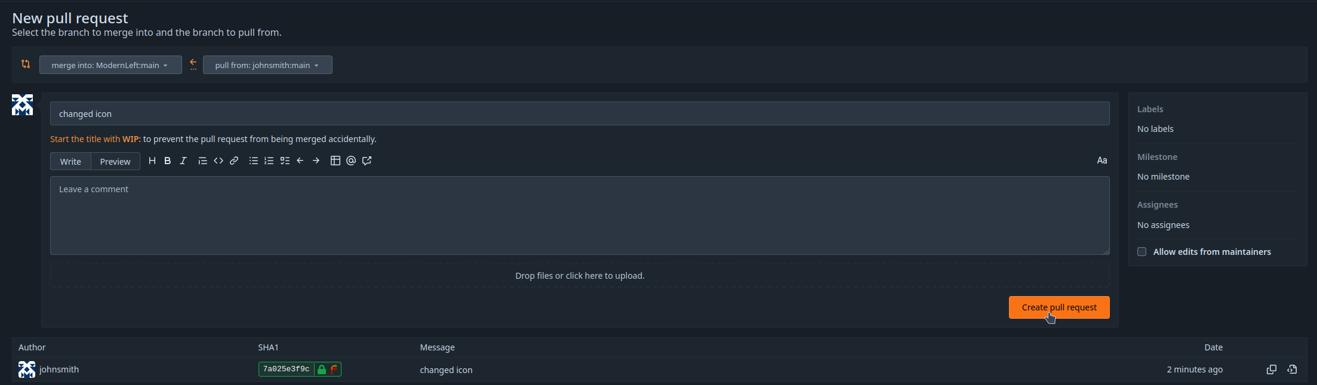Add a hyperlink with the link icon
This screenshot has height=385, width=1317.
click(234, 161)
